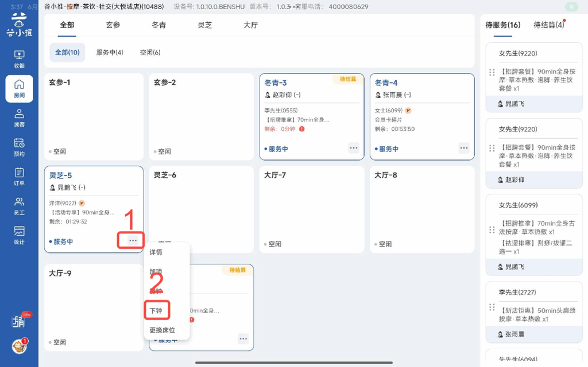Click the member badge next to 洋洋(9027)
Screen dimensions: 588x367
pyautogui.click(x=82, y=203)
